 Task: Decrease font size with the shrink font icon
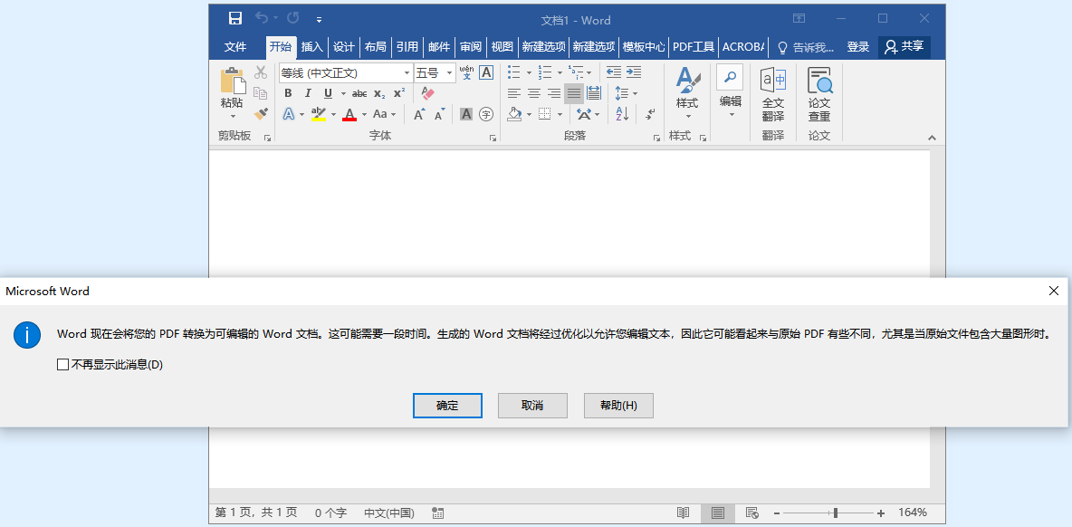440,114
